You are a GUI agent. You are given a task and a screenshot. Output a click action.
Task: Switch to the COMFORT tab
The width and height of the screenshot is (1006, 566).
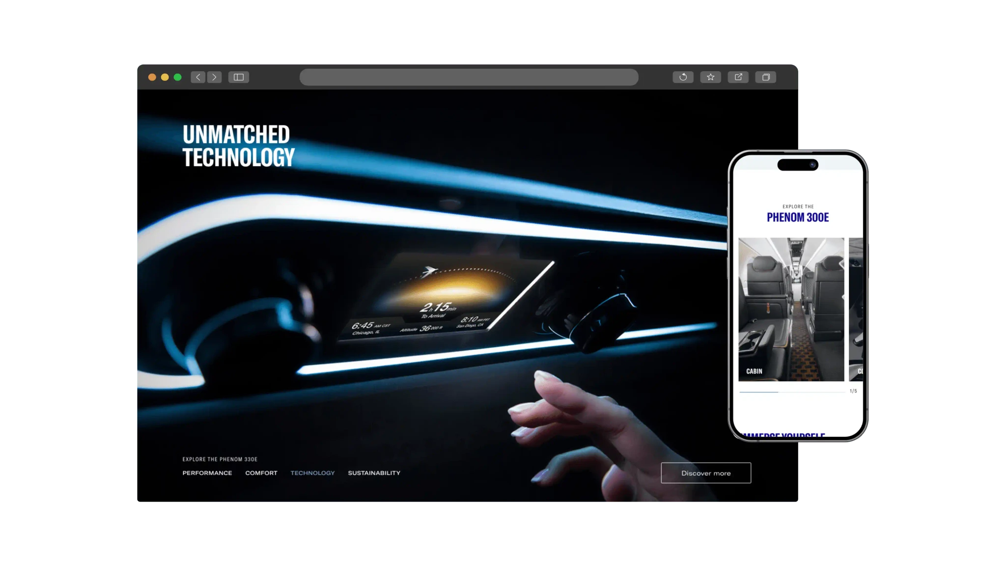click(x=261, y=473)
